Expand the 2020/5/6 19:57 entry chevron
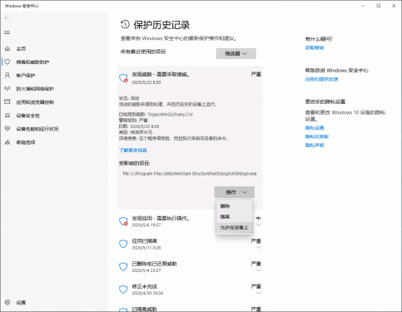The image size is (402, 312). tap(258, 225)
